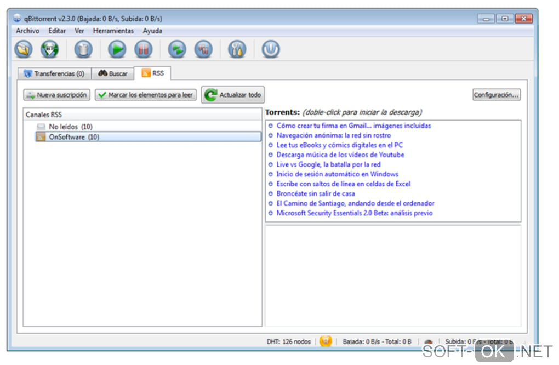
Task: Select 'Live vs Google, la batalla' item
Action: point(329,164)
